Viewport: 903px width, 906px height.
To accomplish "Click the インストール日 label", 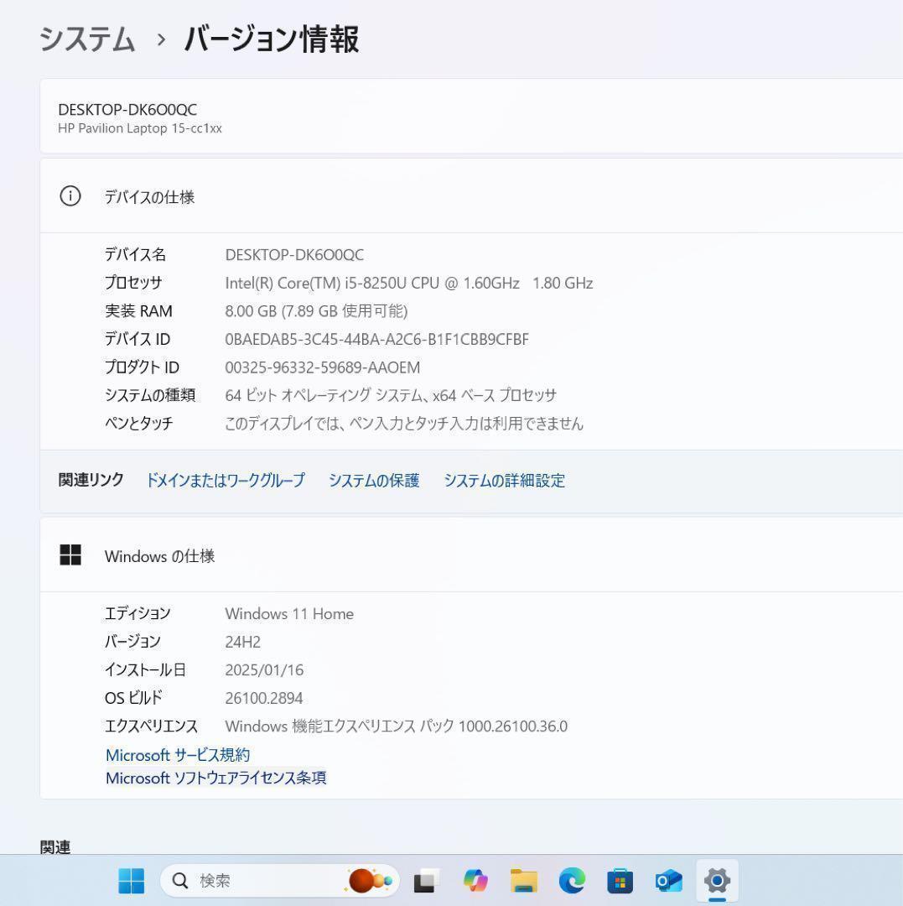I will [x=145, y=670].
